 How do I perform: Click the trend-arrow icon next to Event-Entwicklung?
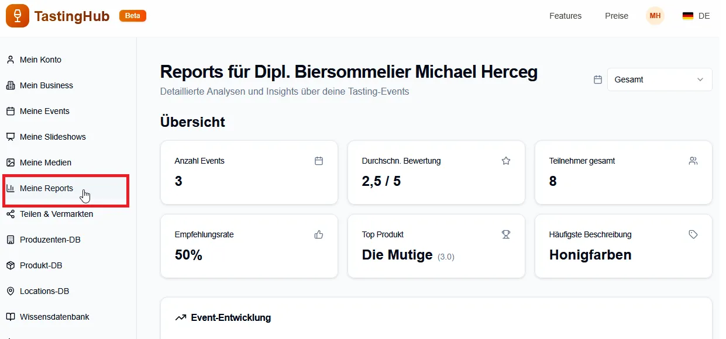pos(180,317)
